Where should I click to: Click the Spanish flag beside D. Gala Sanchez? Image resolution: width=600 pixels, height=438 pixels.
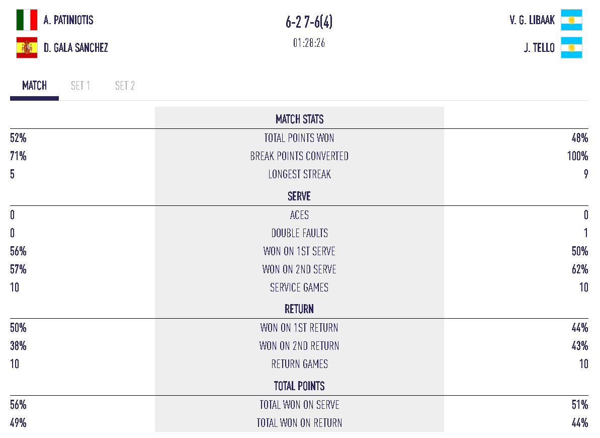tap(27, 48)
